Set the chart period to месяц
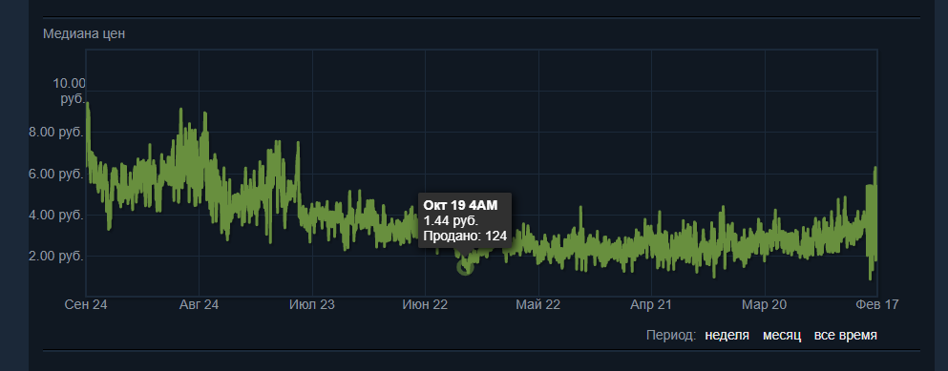948x371 pixels. coord(782,336)
